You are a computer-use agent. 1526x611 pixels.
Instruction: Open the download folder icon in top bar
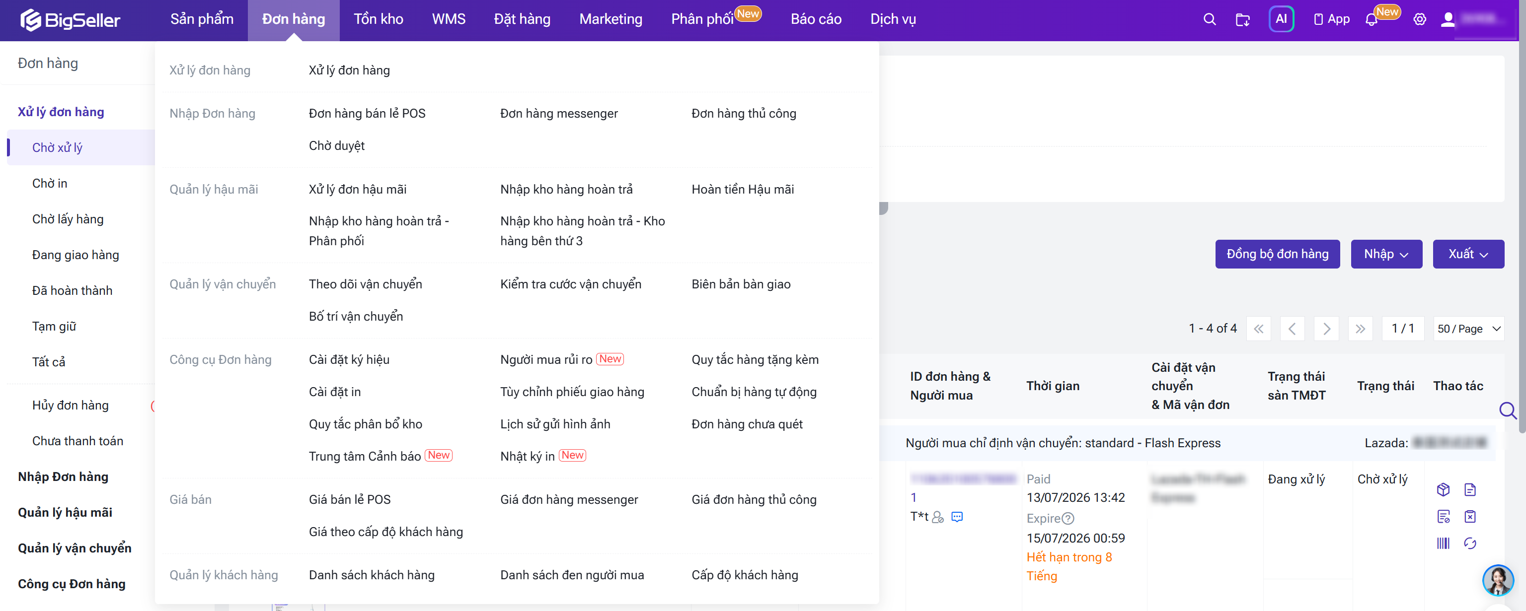[1242, 19]
